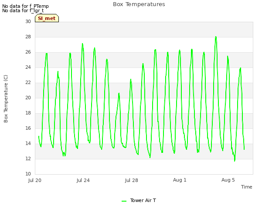279x209 pixels.
Task: Click the green legend line swatch
Action: (x=124, y=201)
